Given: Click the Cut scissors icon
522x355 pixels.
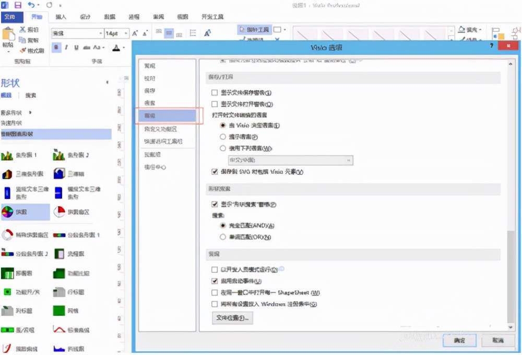Looking at the screenshot, I should (x=22, y=30).
